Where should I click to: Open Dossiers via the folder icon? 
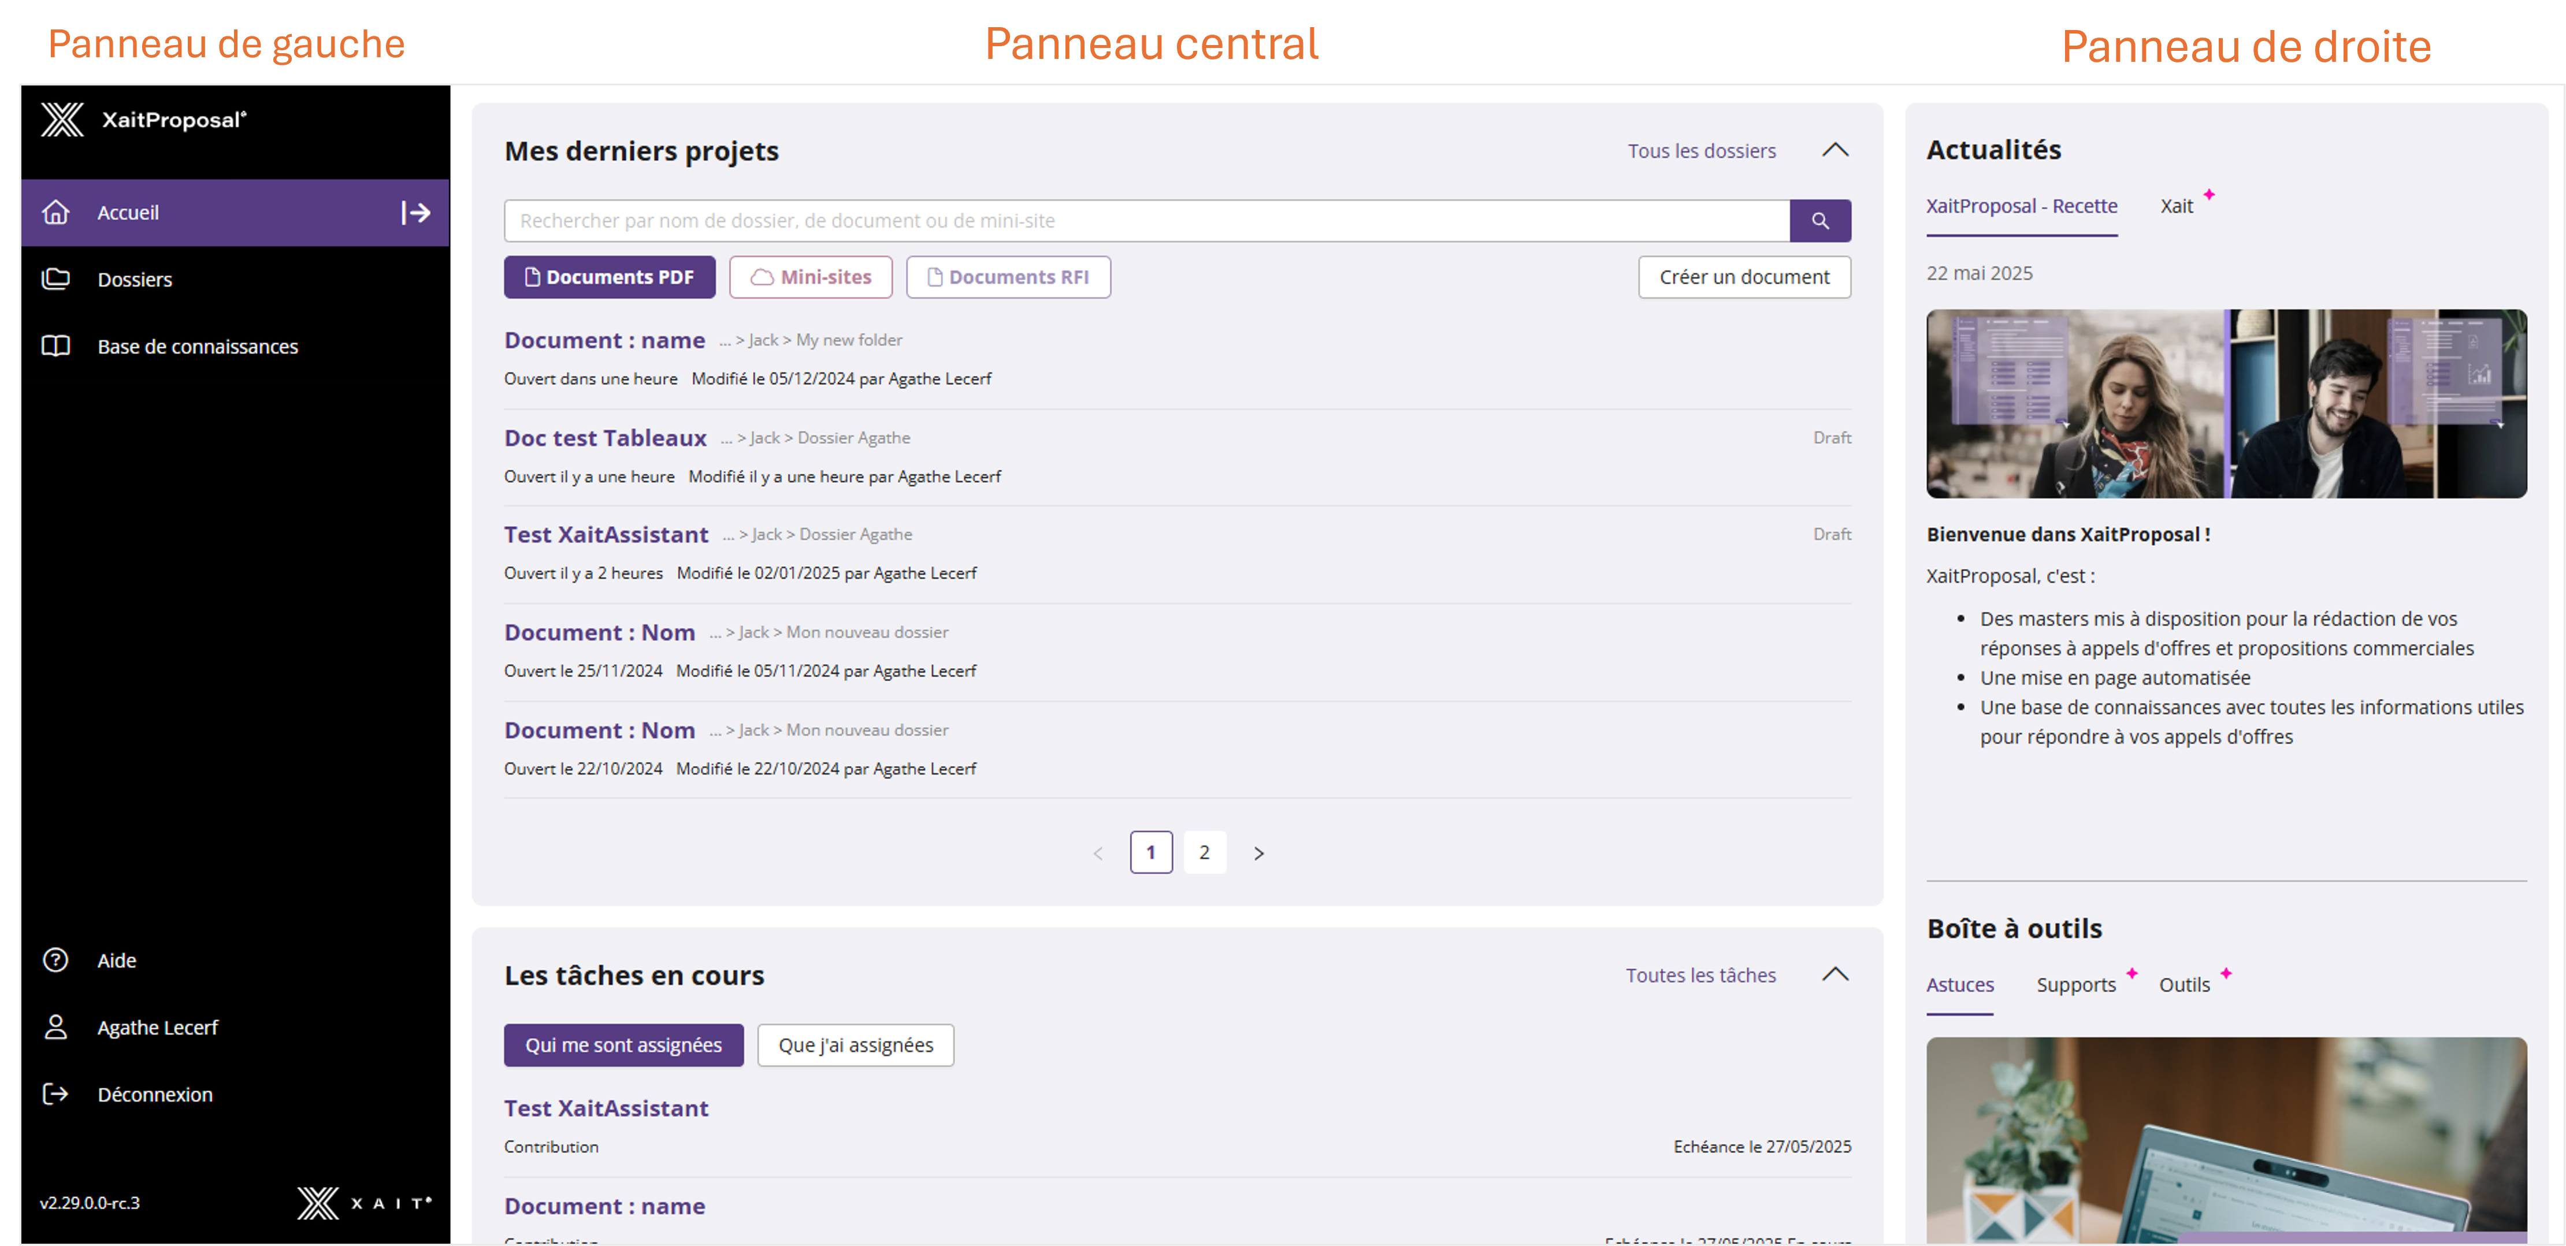[x=56, y=279]
